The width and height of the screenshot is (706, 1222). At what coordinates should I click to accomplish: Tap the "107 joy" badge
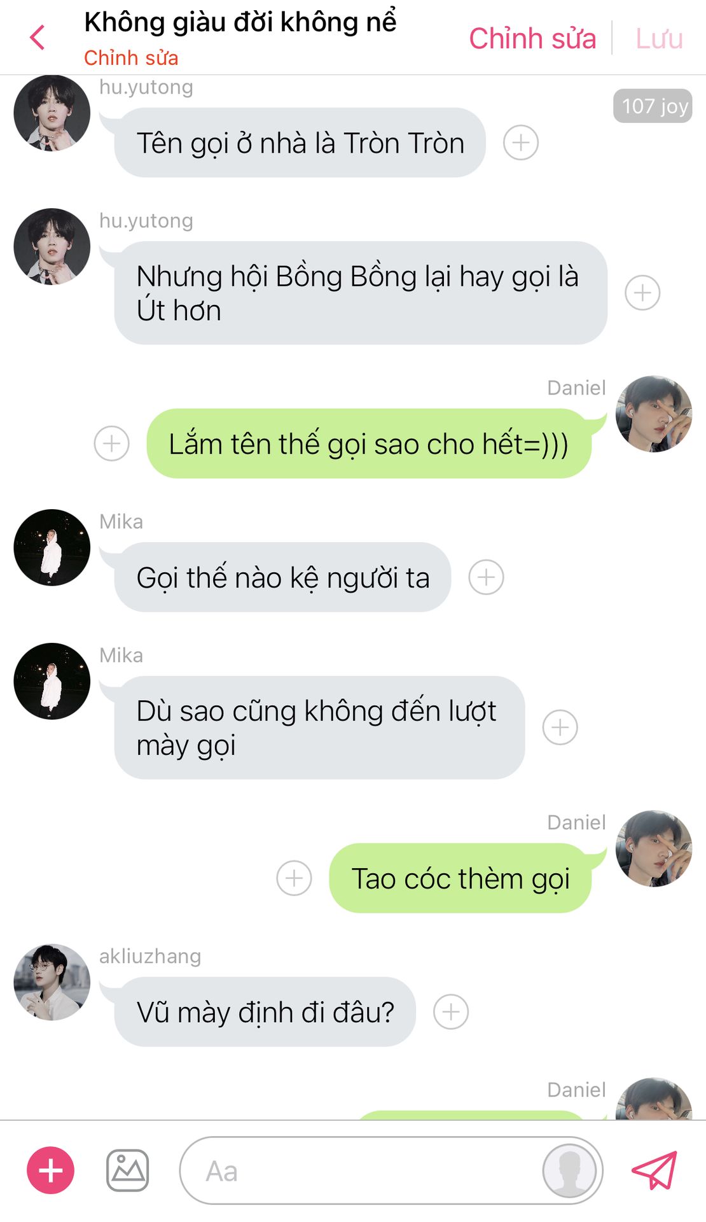(653, 106)
